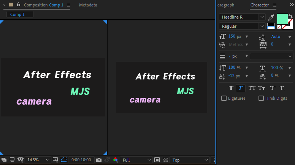Toggle the composition viewer lock icon
The height and width of the screenshot is (165, 295).
tap(18, 4)
